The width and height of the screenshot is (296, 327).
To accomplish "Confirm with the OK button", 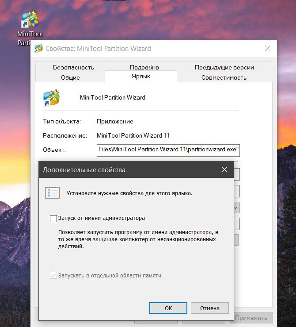I will click(x=168, y=308).
